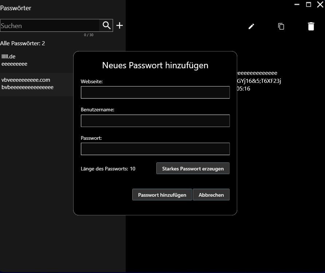Generate password via Starkes Passwort erzeugen
The height and width of the screenshot is (273, 325).
pos(193,168)
